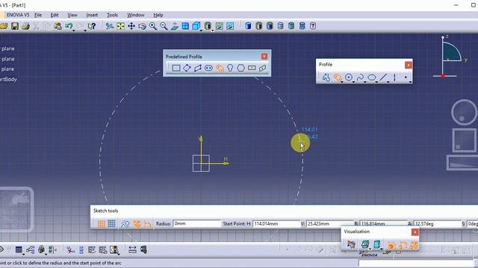Click the Shading view mode icon
Image resolution: width=478 pixels, height=268 pixels.
(x=208, y=26)
